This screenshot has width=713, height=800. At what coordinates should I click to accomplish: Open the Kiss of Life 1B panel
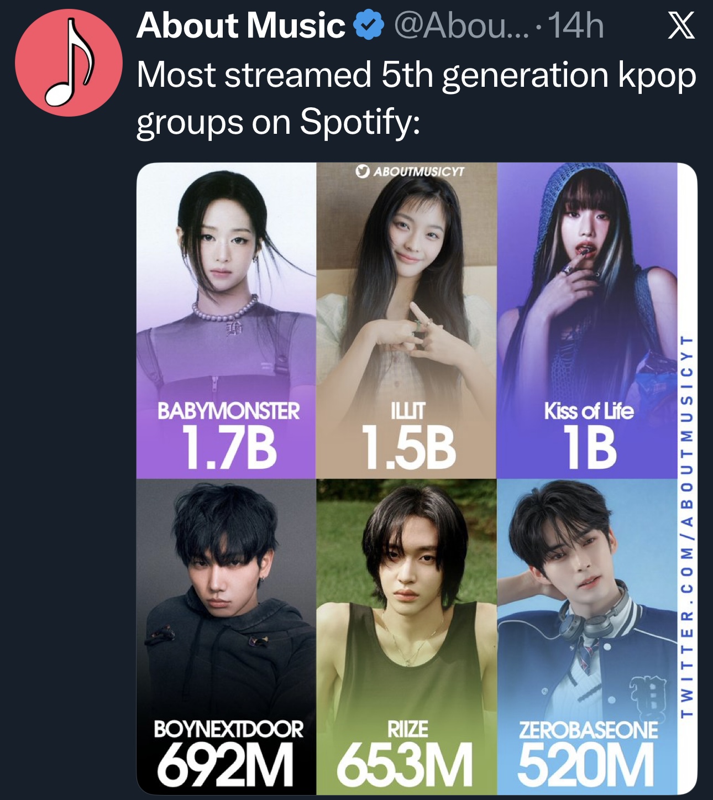pos(587,321)
